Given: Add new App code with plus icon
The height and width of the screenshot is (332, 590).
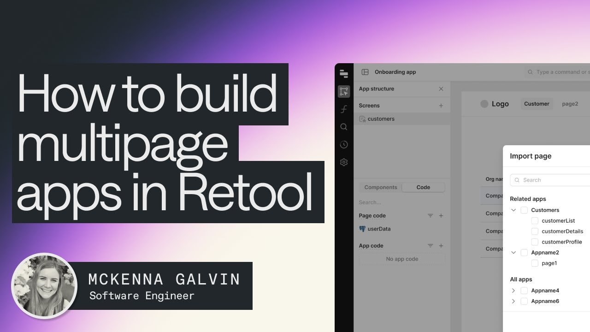Looking at the screenshot, I should [x=441, y=246].
